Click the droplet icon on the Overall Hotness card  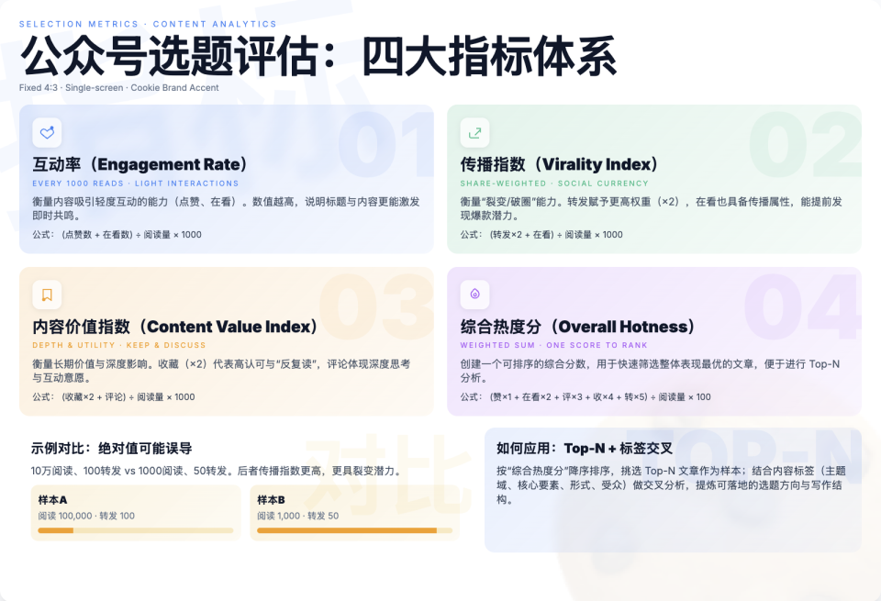[474, 295]
